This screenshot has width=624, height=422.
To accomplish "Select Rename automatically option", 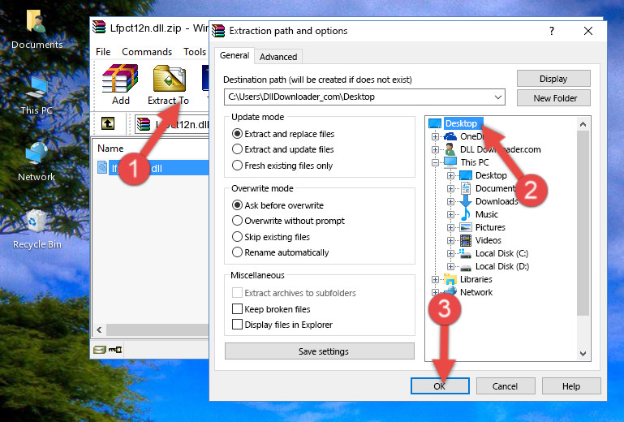I will [x=280, y=252].
